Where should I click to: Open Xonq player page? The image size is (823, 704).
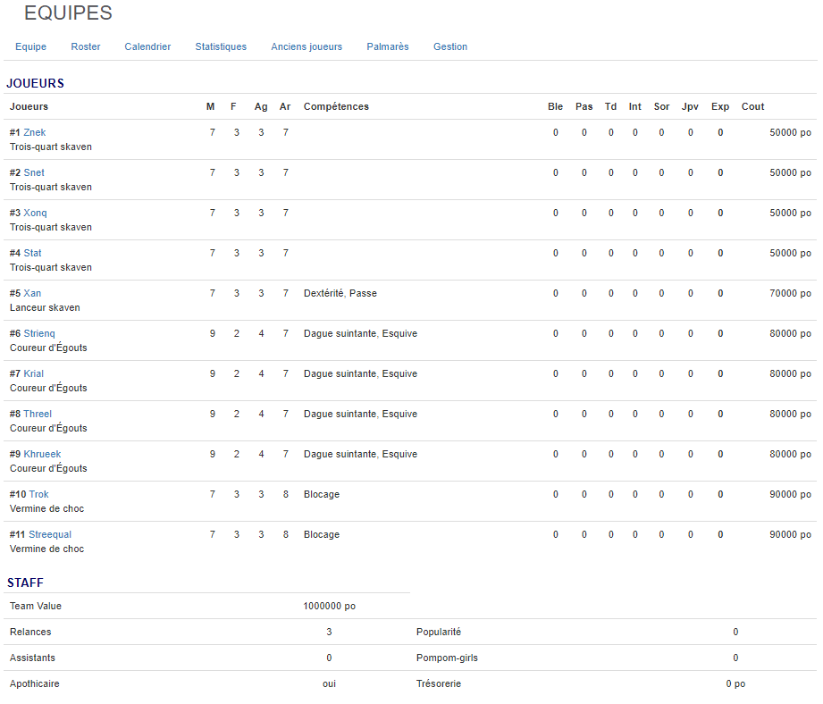point(36,213)
